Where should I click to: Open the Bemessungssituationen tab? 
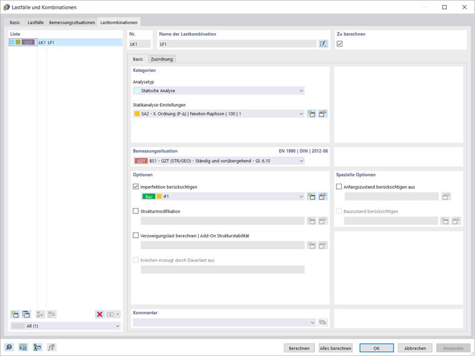[72, 22]
